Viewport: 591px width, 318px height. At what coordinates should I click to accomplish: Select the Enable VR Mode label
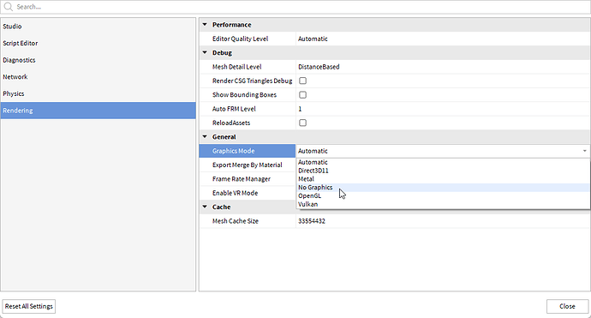pos(236,193)
